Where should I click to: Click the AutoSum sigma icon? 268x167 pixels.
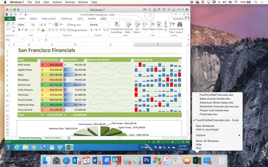pos(166,23)
